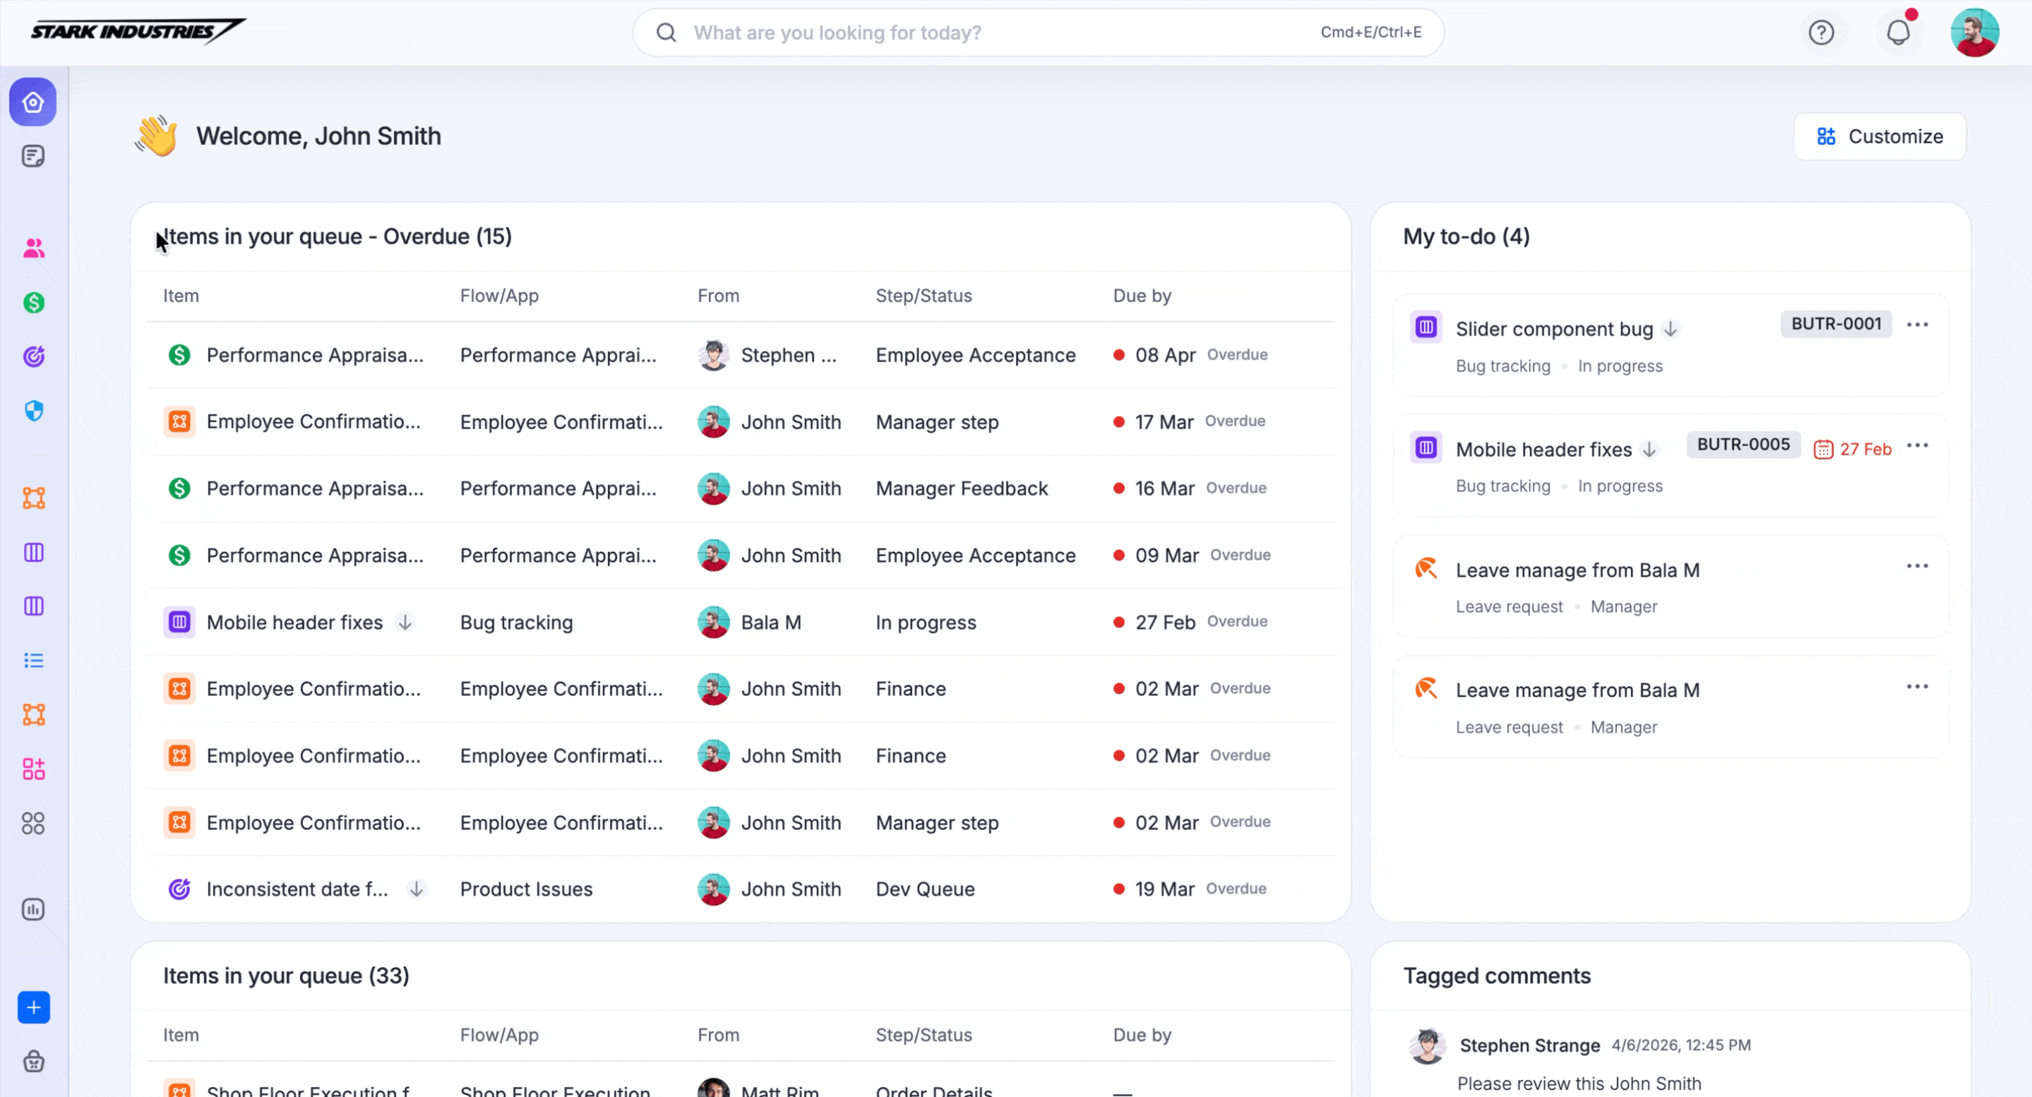The image size is (2032, 1097).
Task: Open more options for Mobile header fixes to-do
Action: click(1917, 445)
